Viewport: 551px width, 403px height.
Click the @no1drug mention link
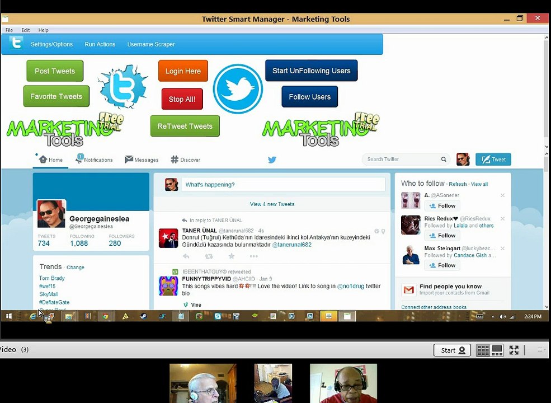(351, 286)
